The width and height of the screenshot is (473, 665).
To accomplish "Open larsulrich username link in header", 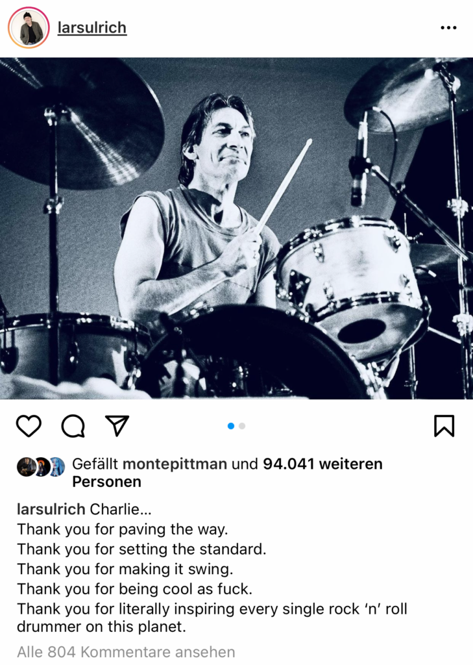I will 92,27.
